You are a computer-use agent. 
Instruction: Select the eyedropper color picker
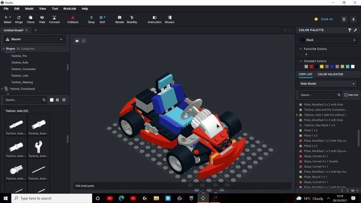click(x=355, y=30)
